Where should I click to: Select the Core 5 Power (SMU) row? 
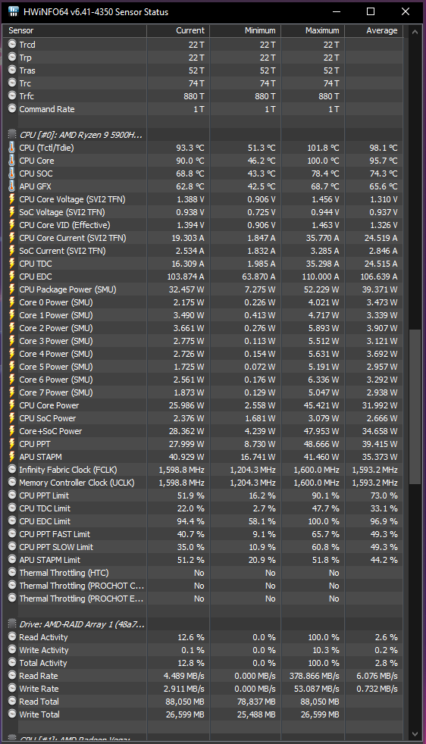tap(203, 366)
